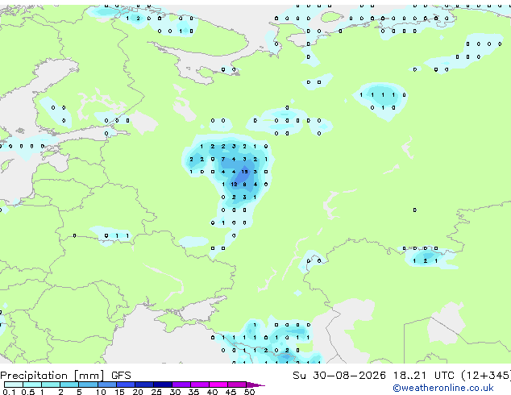Click the "15" precipitation value on the map

point(244,172)
